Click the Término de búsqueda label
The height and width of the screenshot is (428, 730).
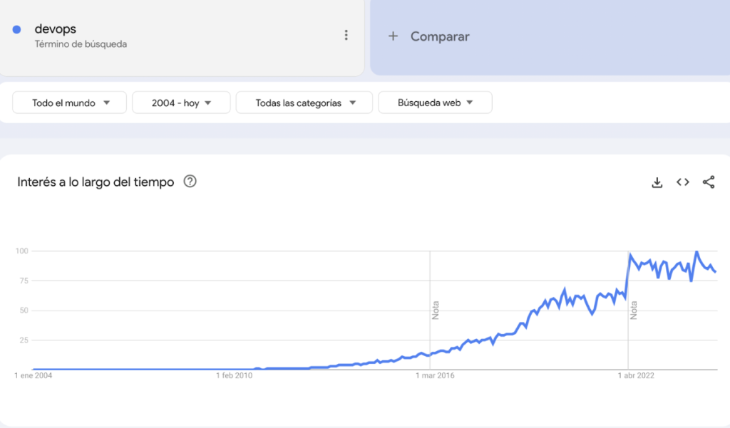(x=81, y=44)
